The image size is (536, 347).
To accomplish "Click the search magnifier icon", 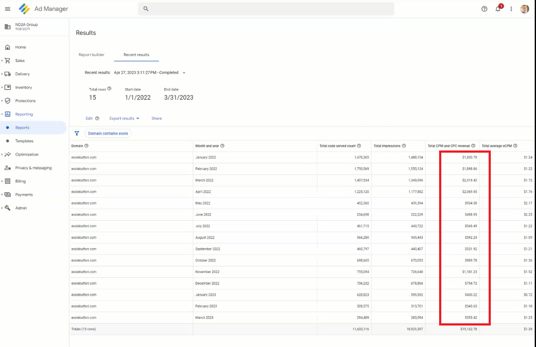I will tap(146, 9).
